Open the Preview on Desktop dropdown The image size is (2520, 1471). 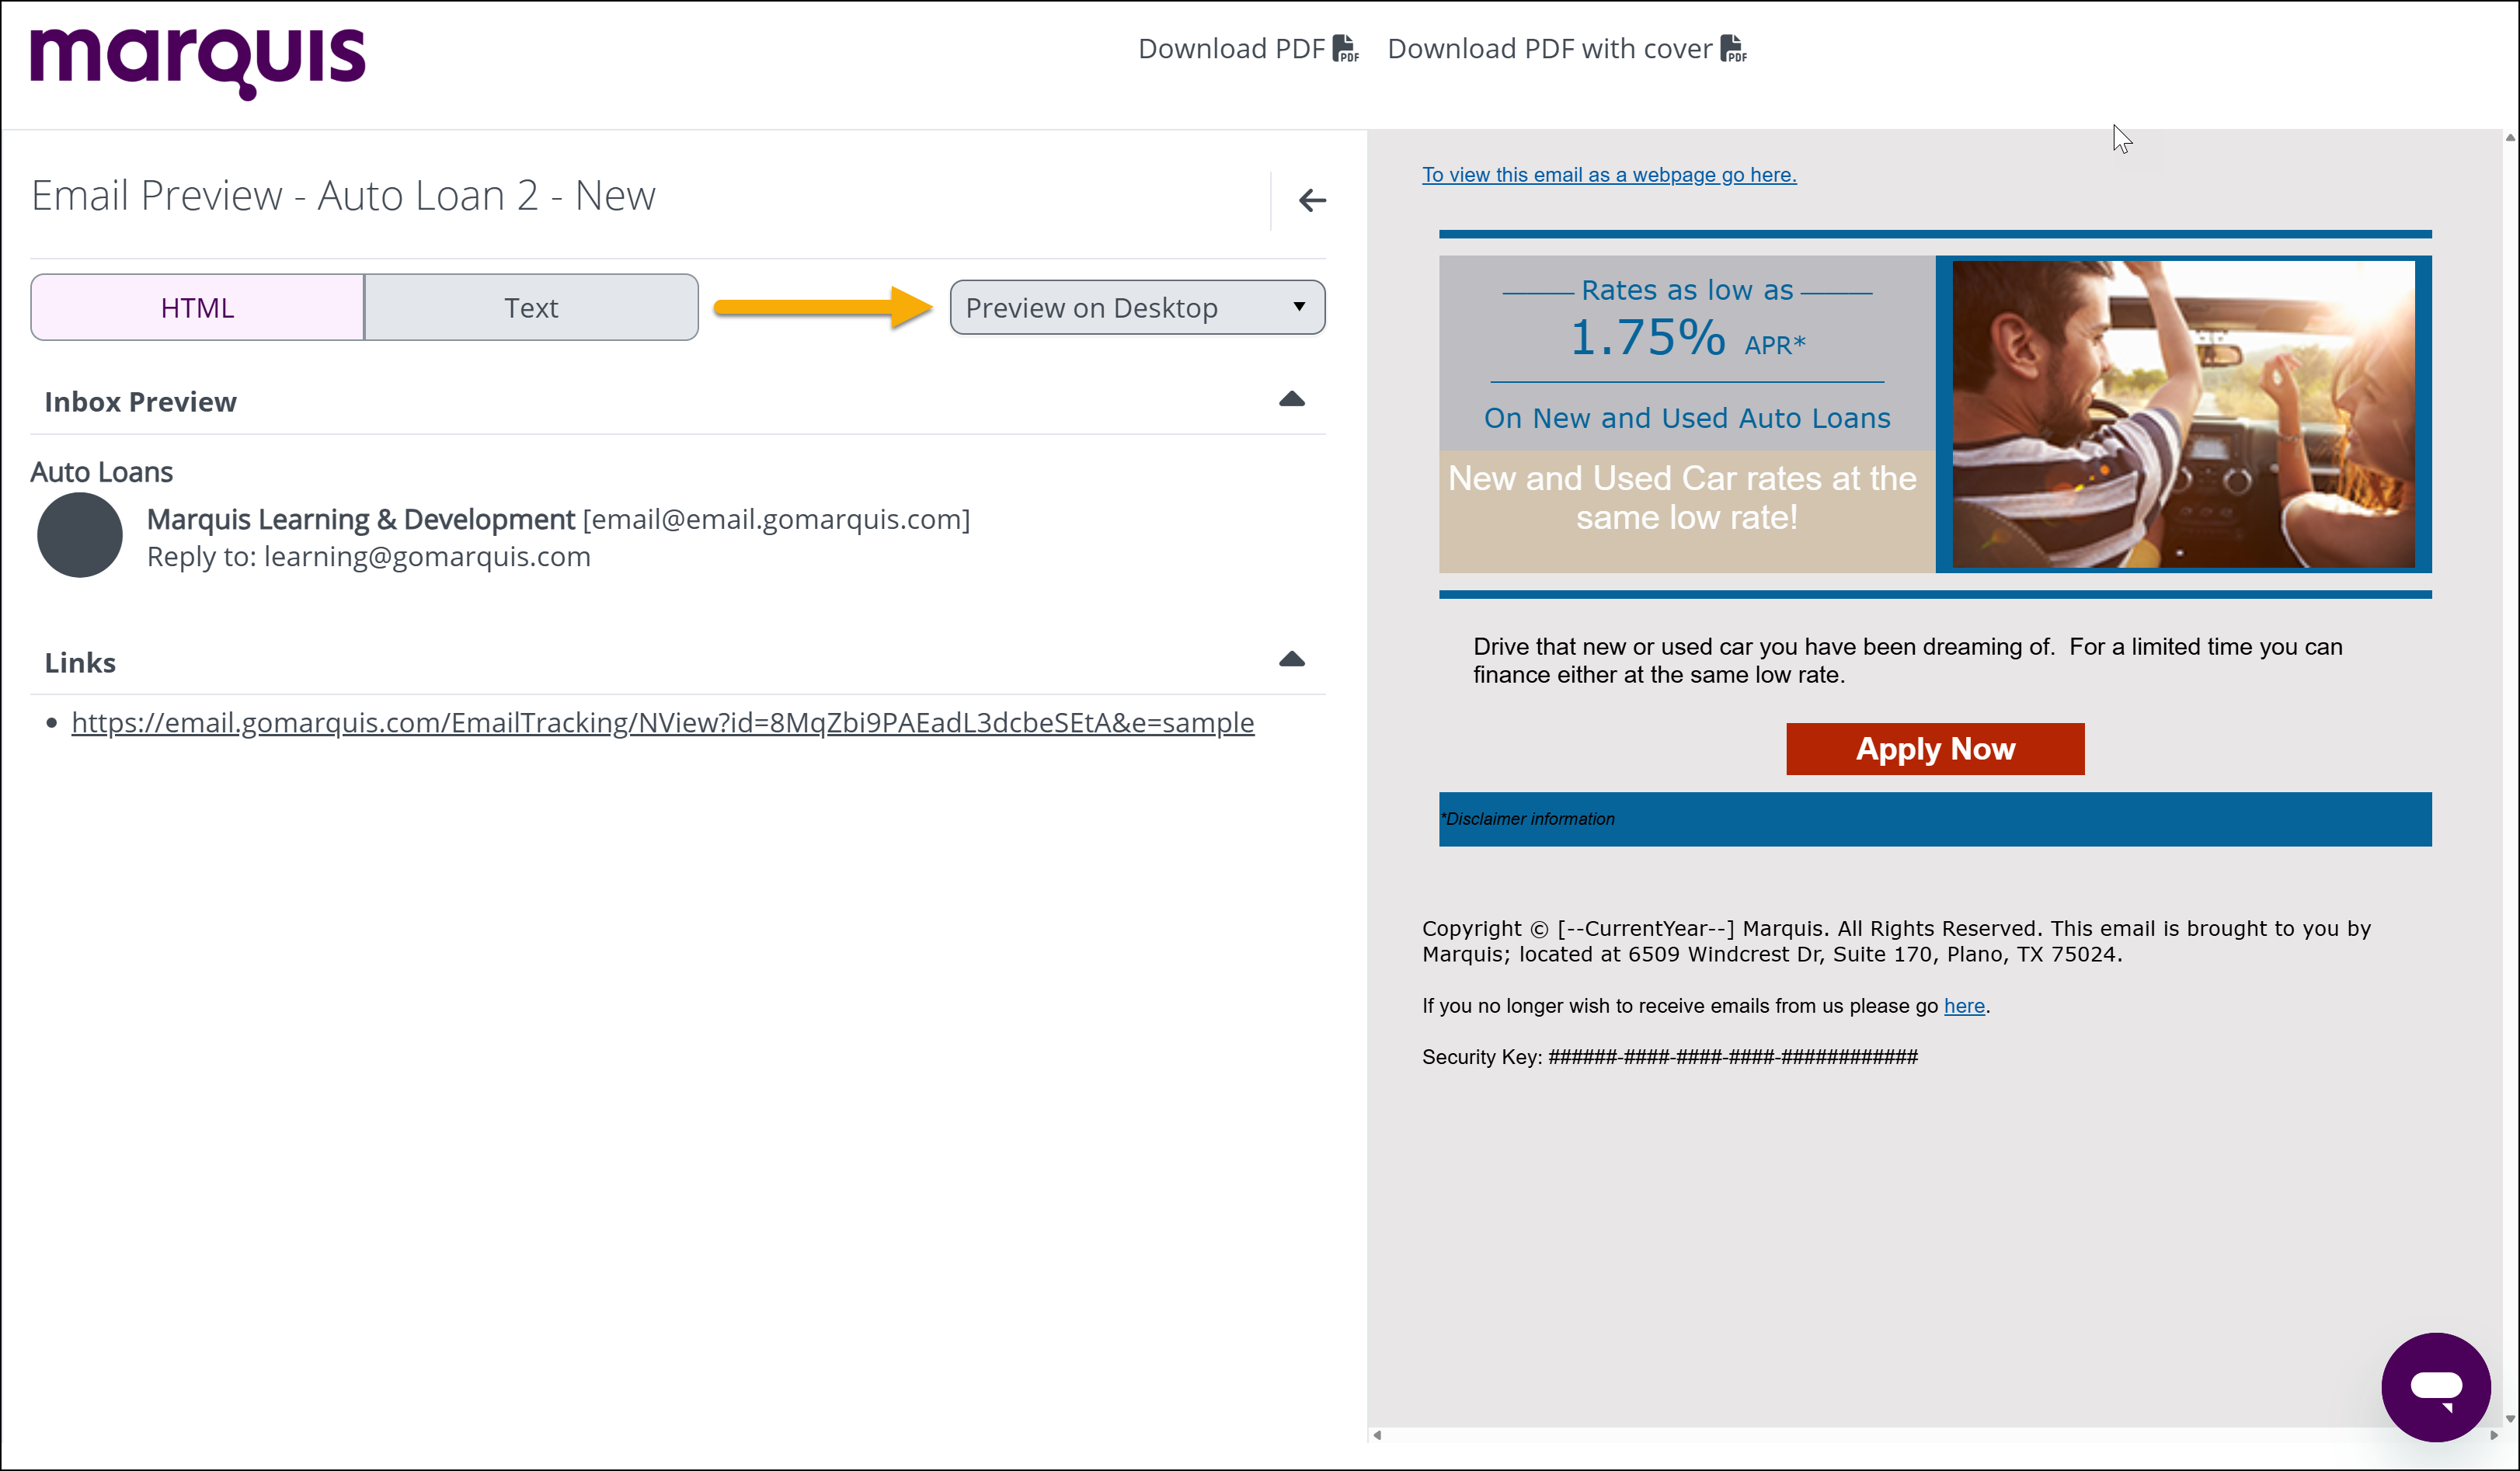(x=1137, y=308)
